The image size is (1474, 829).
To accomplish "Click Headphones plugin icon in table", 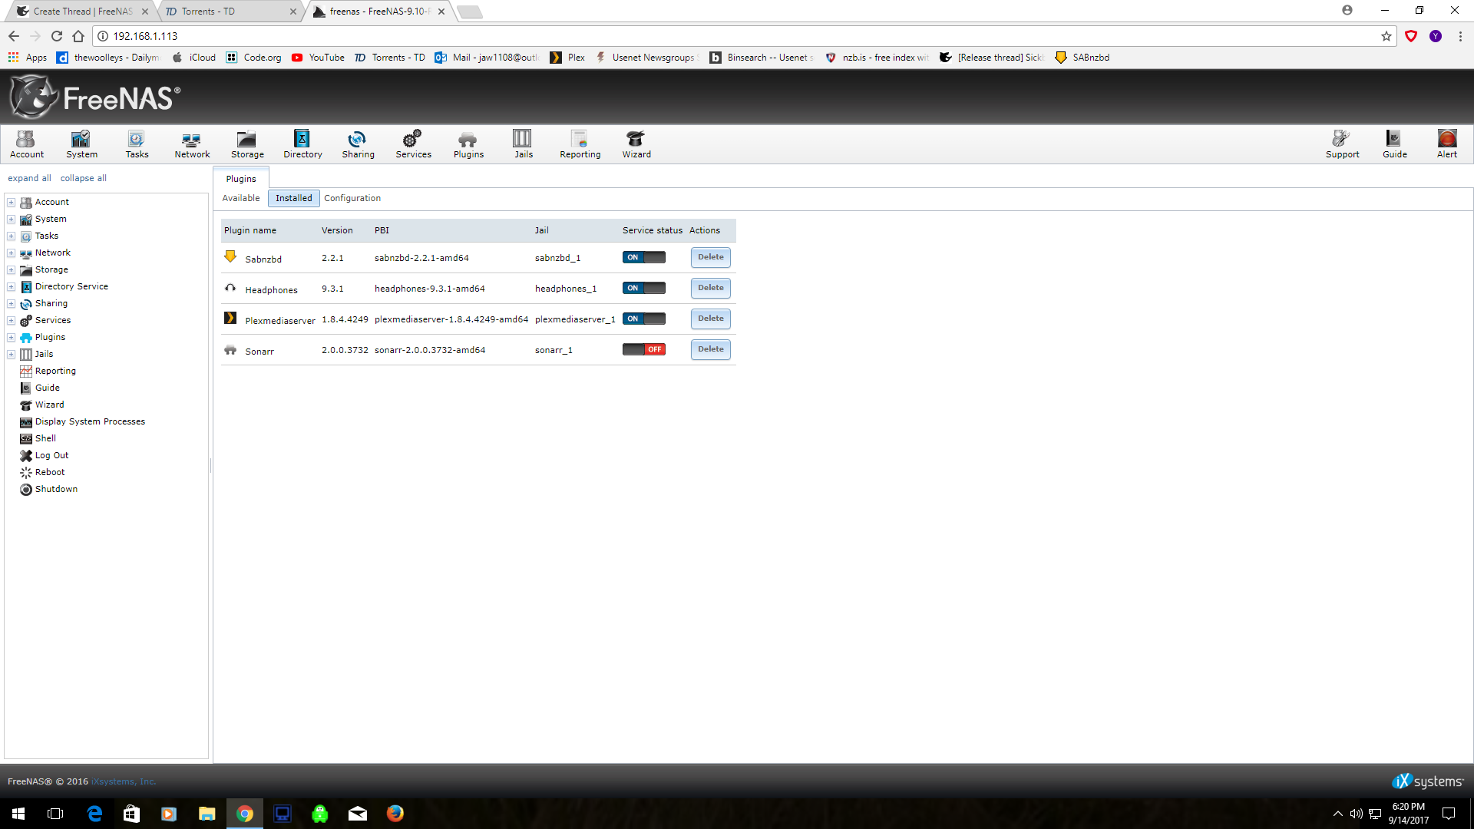I will click(x=230, y=288).
